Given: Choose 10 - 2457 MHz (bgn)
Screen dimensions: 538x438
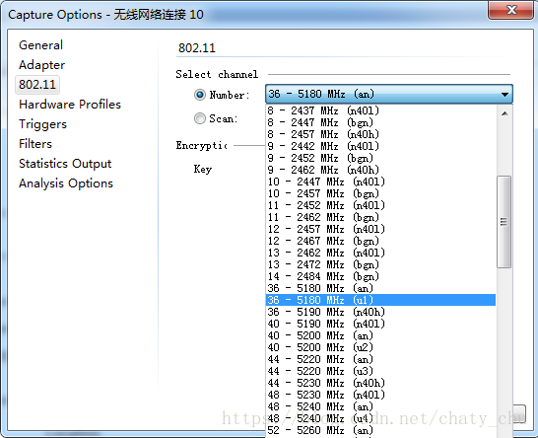Looking at the screenshot, I should [x=381, y=193].
